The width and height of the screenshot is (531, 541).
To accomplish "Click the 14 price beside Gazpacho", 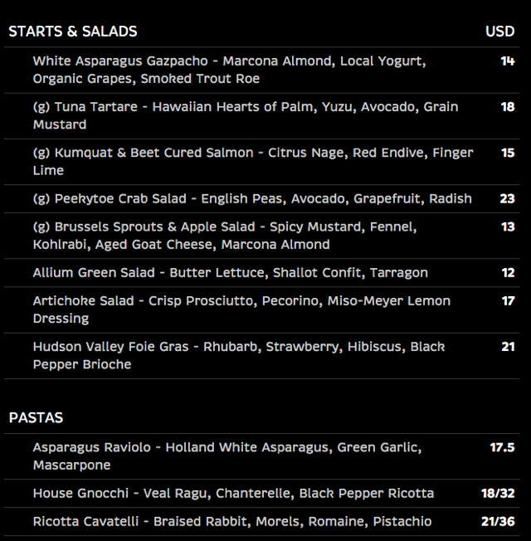I will (508, 61).
